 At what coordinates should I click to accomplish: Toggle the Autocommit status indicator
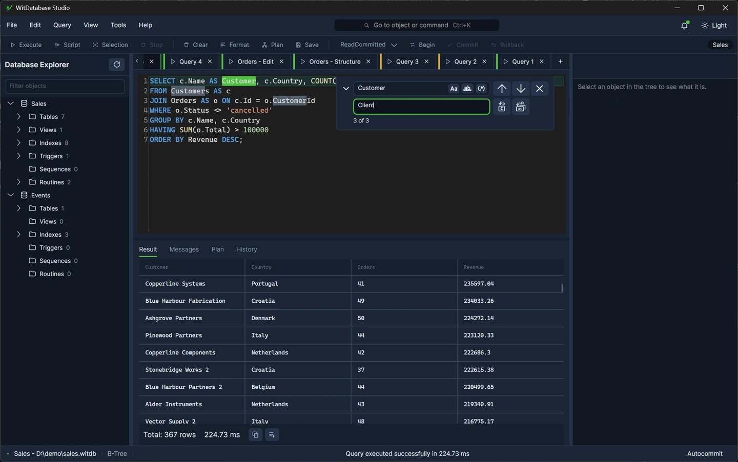pyautogui.click(x=705, y=454)
